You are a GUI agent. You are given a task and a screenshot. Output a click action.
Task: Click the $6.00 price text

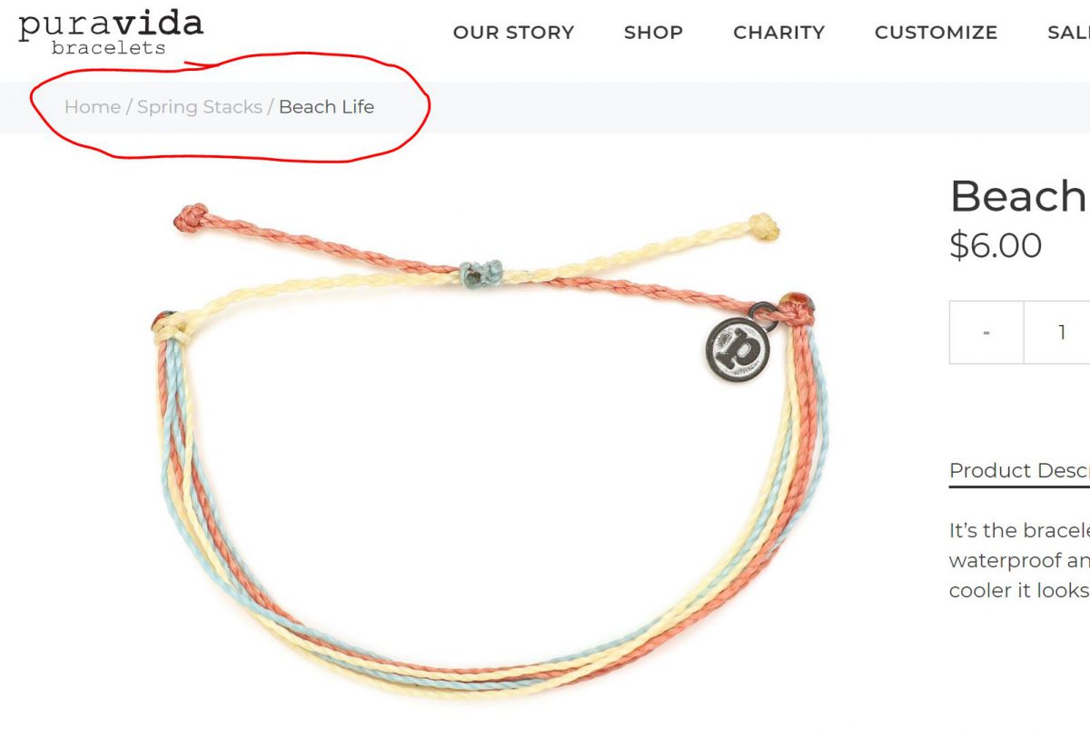click(x=996, y=245)
